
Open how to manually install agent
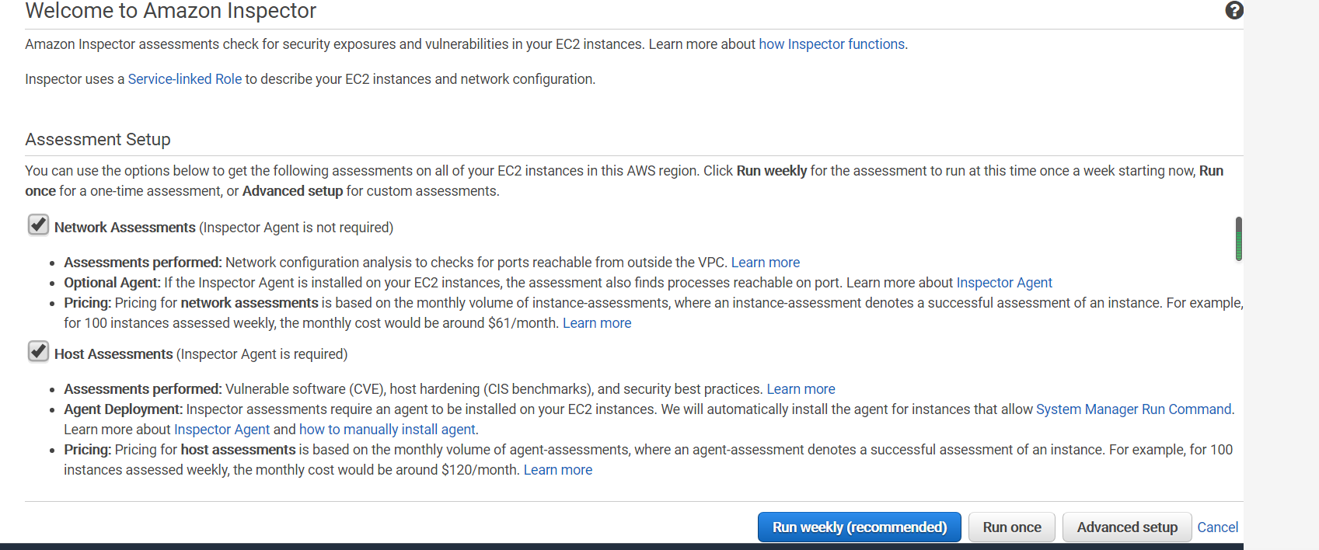click(x=387, y=430)
